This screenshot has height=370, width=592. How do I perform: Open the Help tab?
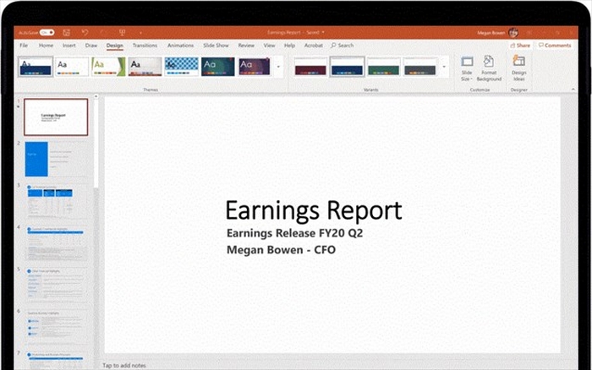coord(289,46)
